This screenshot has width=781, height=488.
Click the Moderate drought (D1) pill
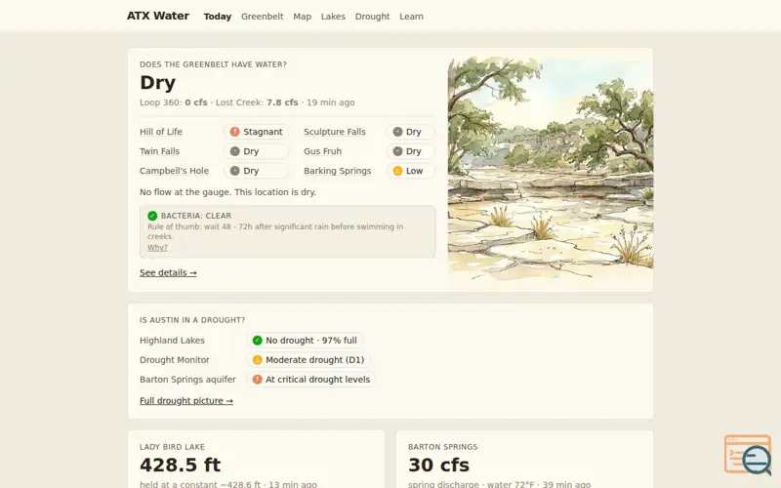tap(308, 359)
